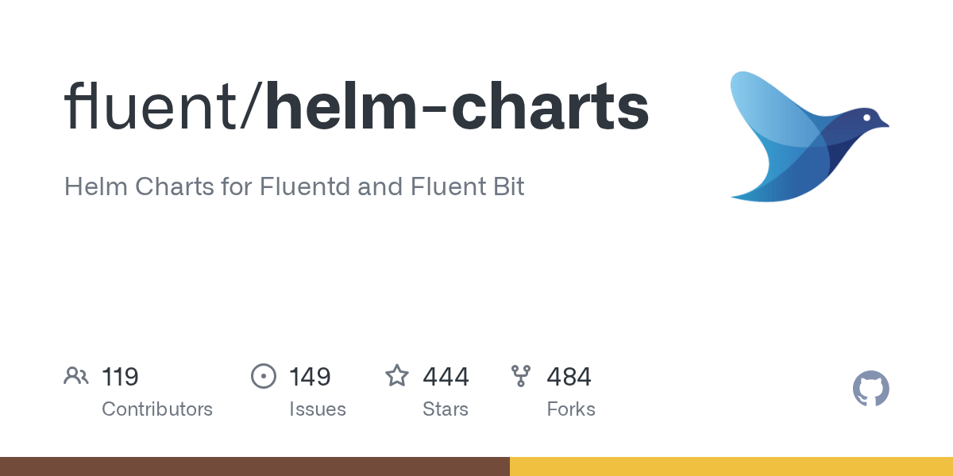Viewport: 953px width, 476px height.
Task: Click the Stars star icon
Action: (x=397, y=376)
